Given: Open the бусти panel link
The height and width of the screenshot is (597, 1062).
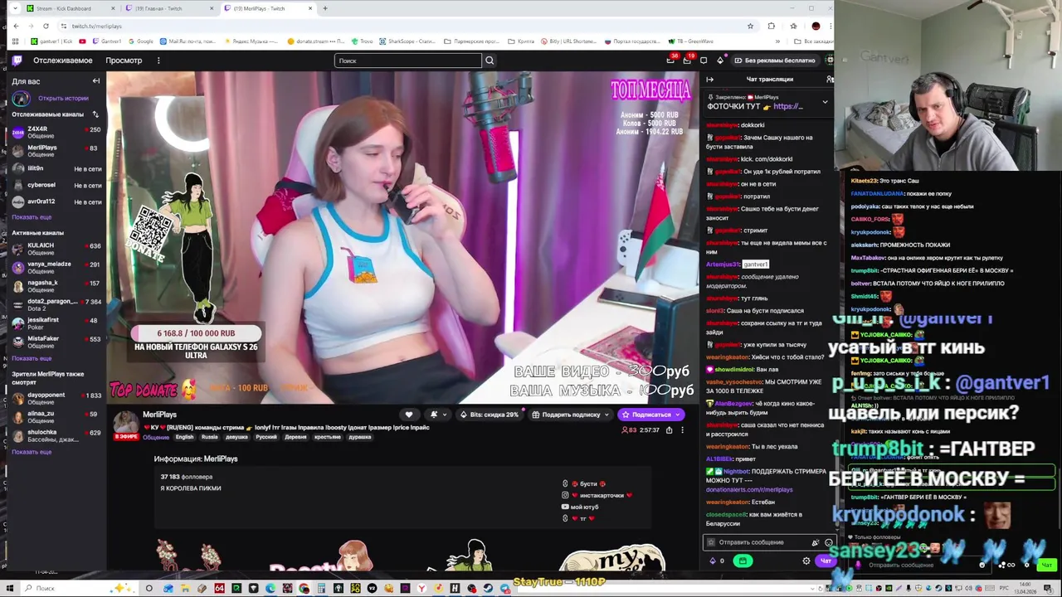Looking at the screenshot, I should [583, 483].
